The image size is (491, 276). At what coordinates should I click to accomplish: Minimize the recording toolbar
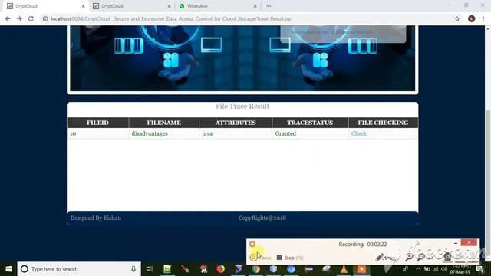[x=456, y=243]
